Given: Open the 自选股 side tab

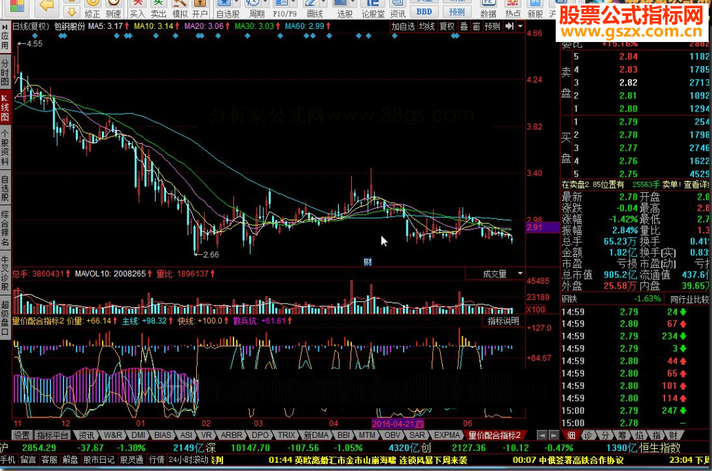Looking at the screenshot, I should coord(5,189).
